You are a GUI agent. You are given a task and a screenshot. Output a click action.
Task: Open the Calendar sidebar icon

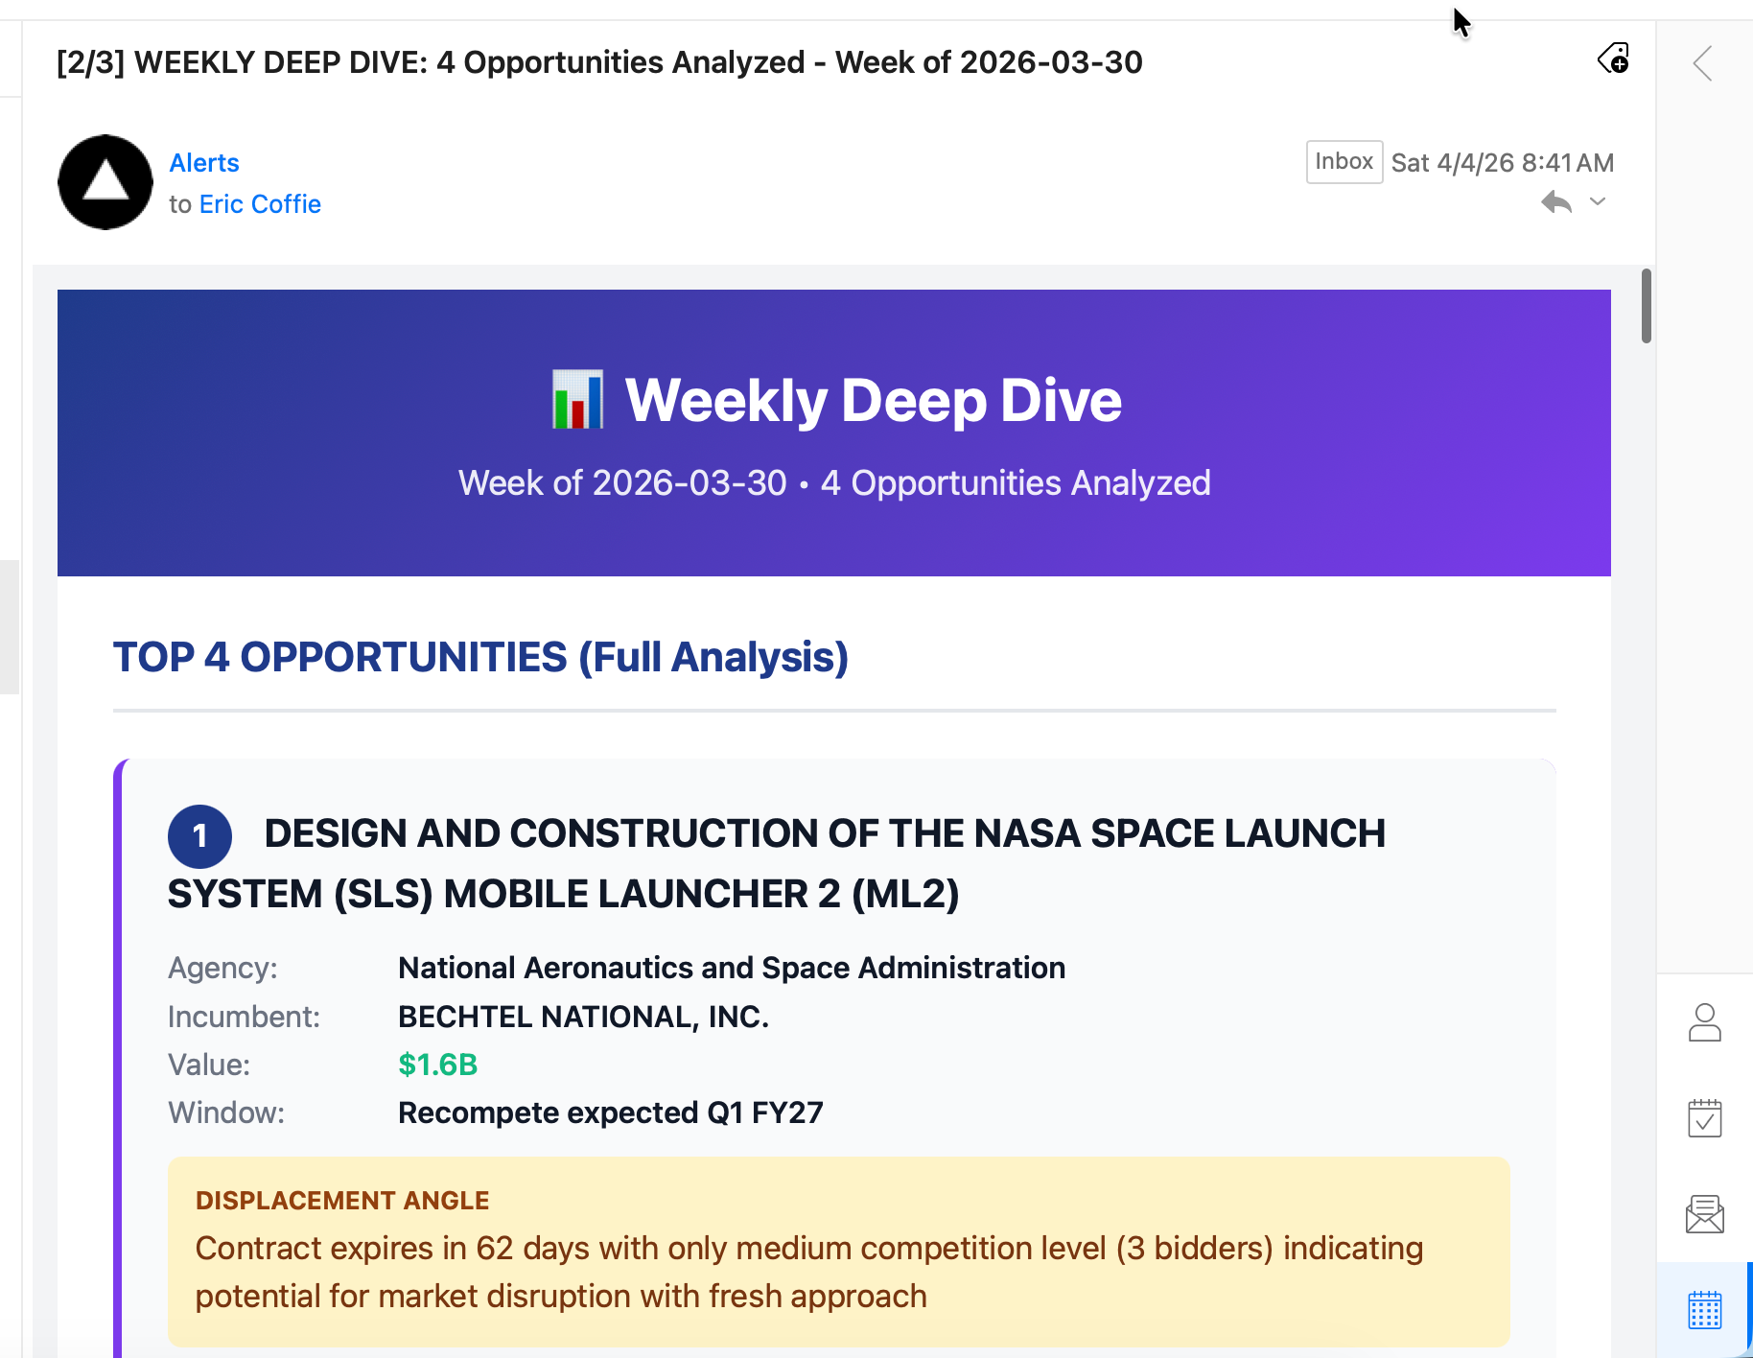tap(1705, 1310)
